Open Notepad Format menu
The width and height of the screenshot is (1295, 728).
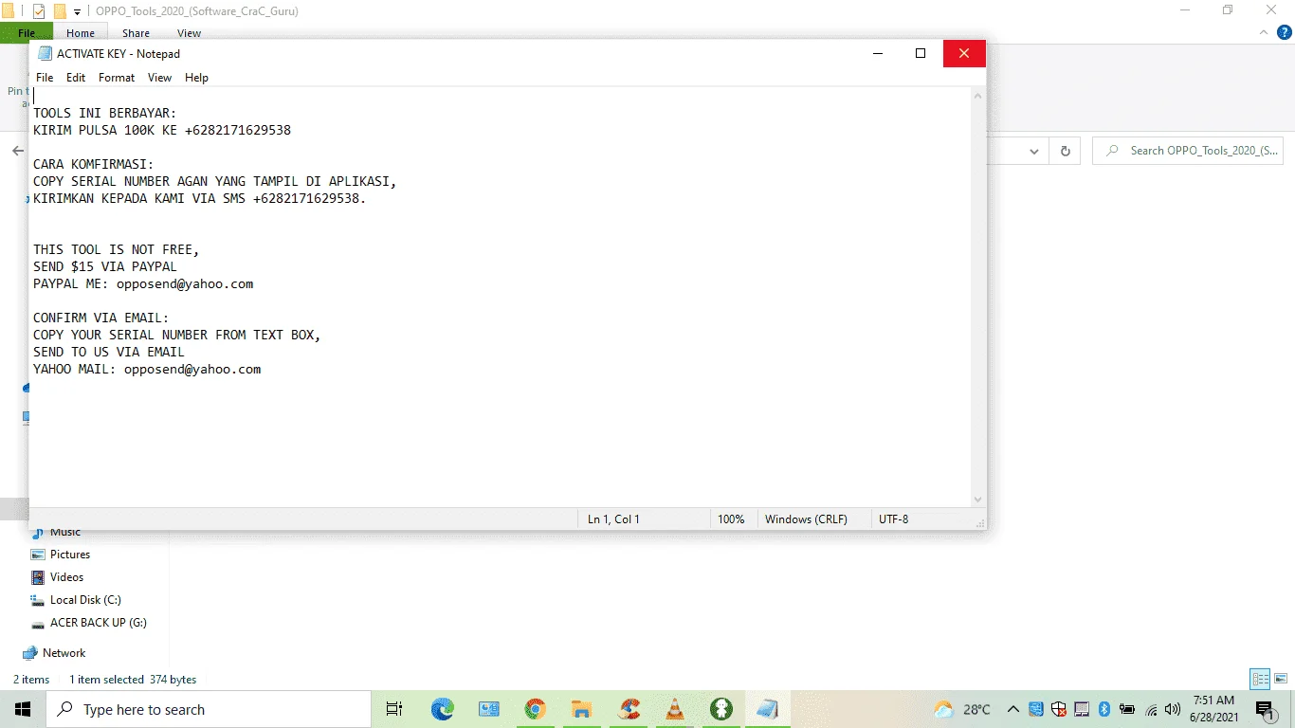[x=117, y=78]
